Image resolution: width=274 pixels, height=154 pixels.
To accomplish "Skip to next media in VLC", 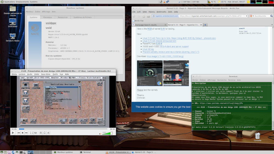I will pos(27,133).
